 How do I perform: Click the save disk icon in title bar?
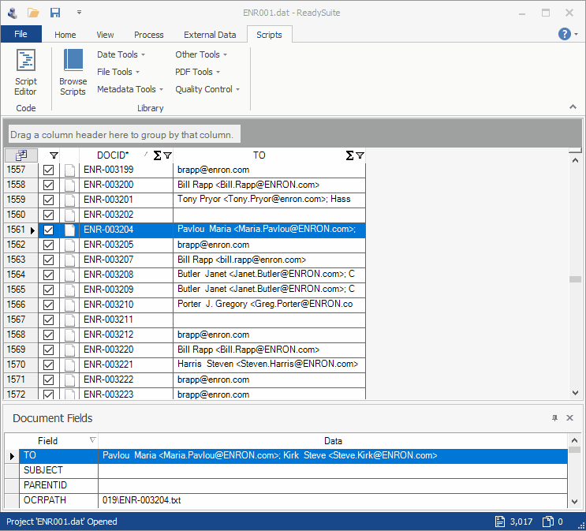[x=55, y=13]
